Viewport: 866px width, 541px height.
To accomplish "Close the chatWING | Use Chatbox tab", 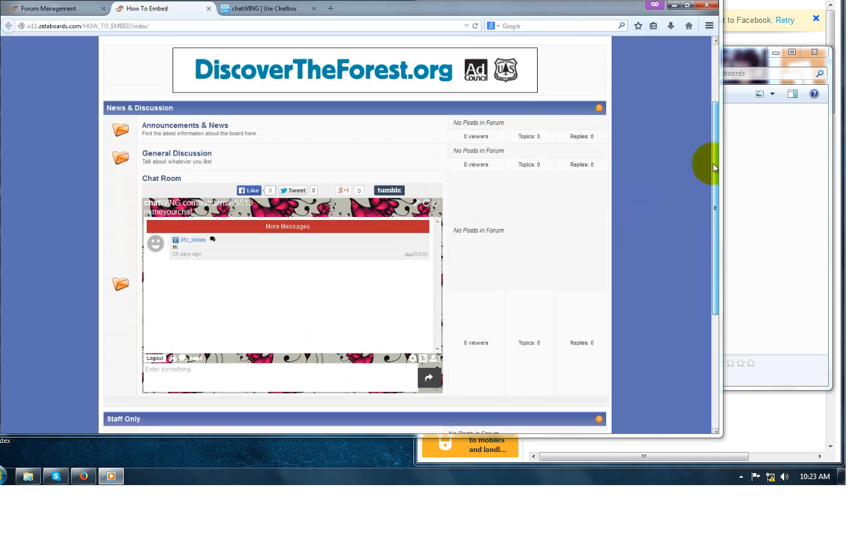I will [314, 8].
